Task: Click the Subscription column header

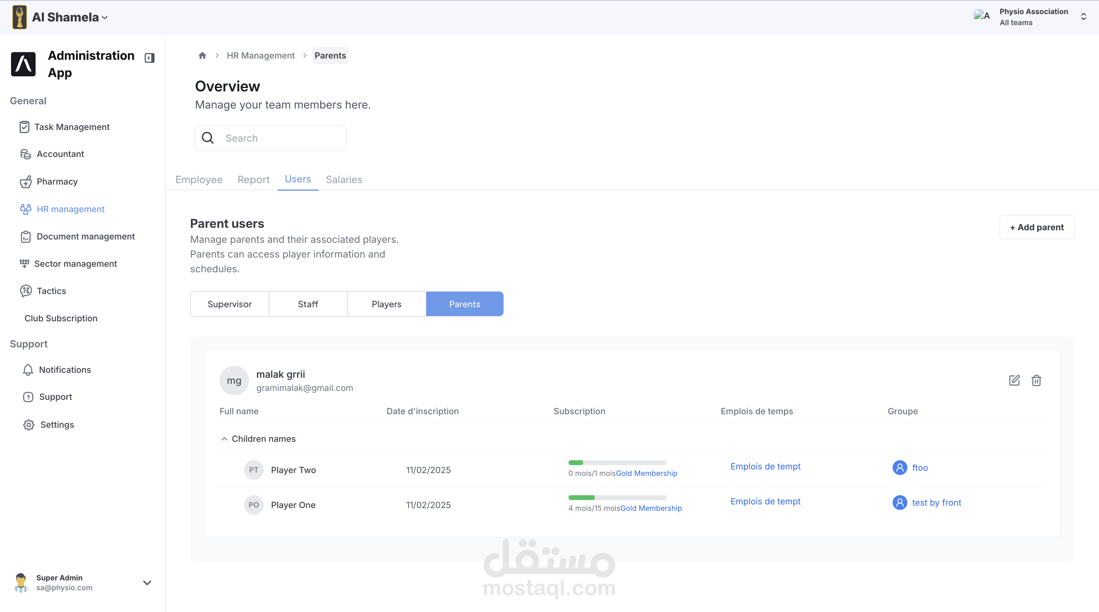Action: coord(579,411)
